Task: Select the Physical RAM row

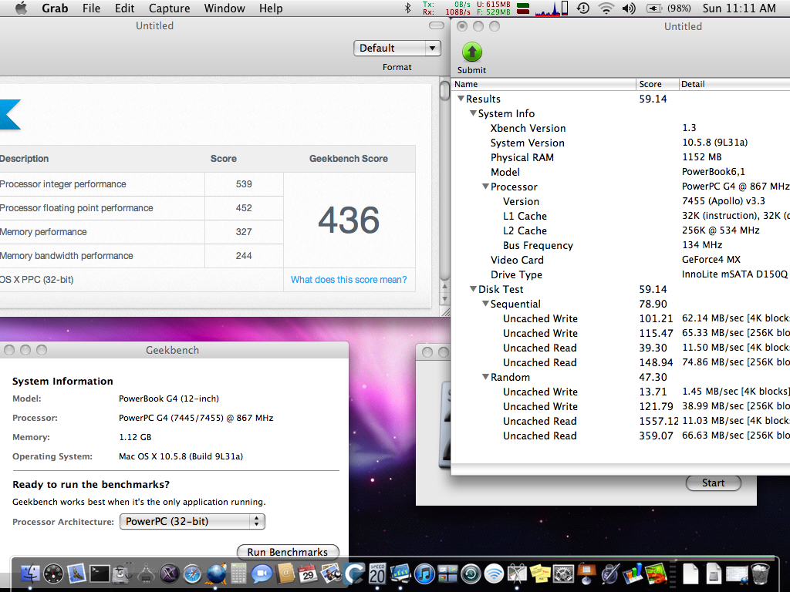Action: [621, 157]
